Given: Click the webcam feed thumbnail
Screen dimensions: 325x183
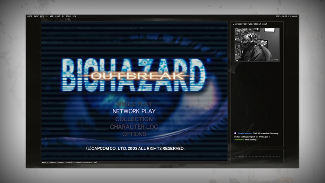Looking at the screenshot, I should click(257, 44).
